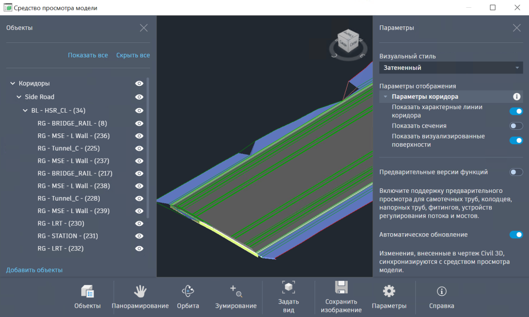Image resolution: width=529 pixels, height=317 pixels.
Task: Collapse the Параметры коридора section
Action: [x=385, y=97]
